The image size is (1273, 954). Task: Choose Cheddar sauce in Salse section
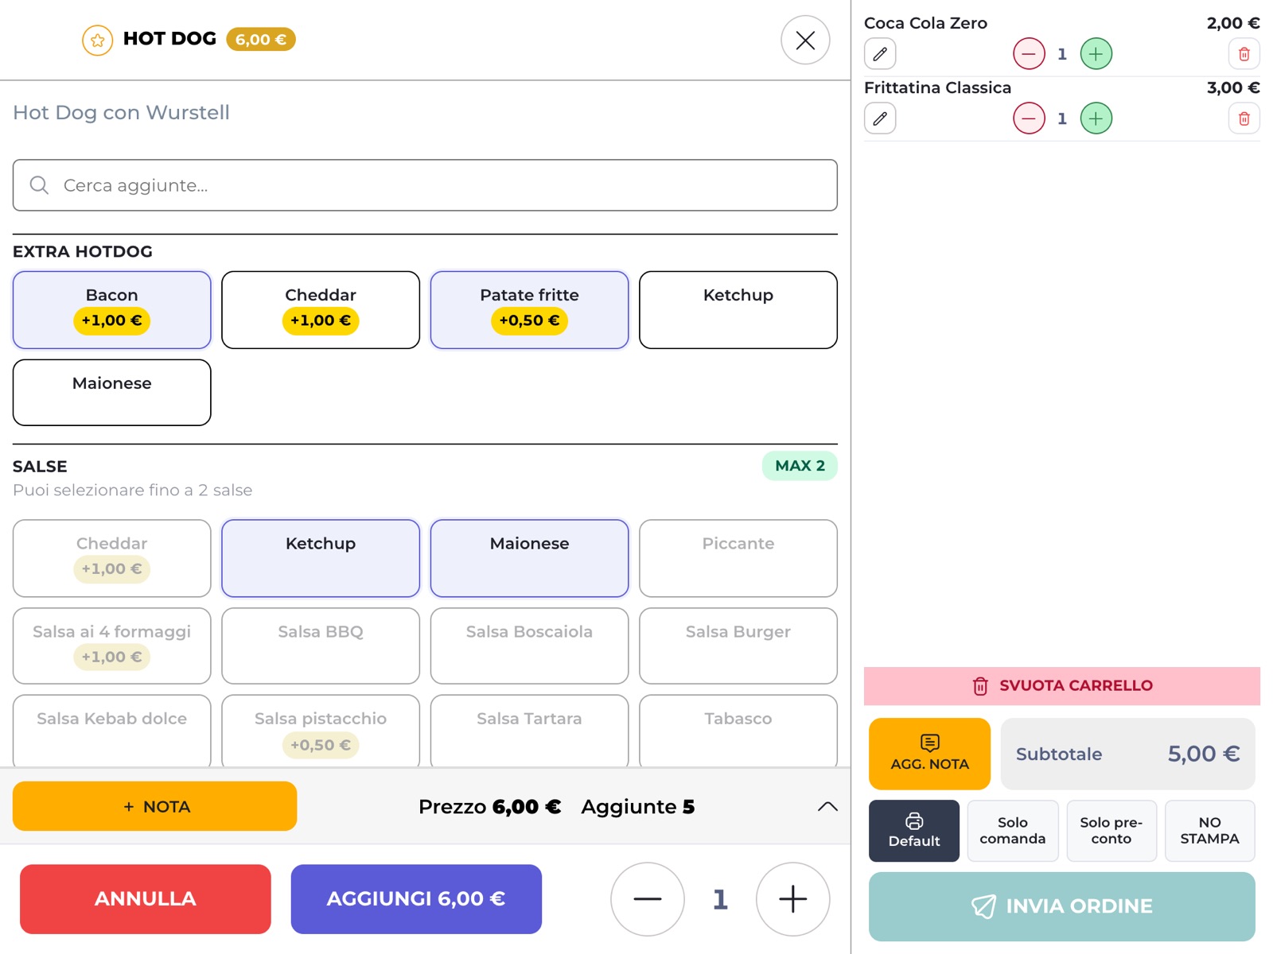coord(112,558)
